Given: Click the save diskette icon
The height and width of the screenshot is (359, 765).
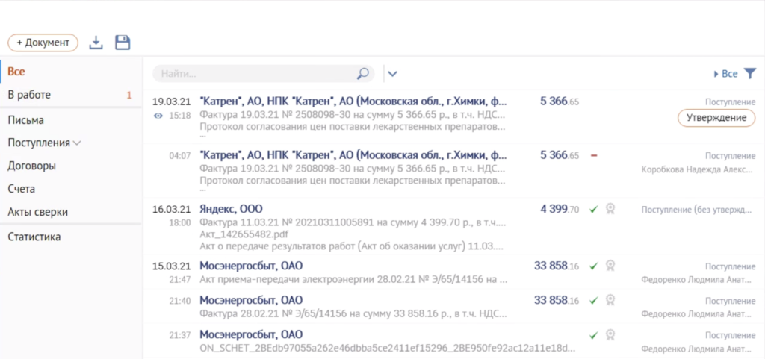Looking at the screenshot, I should coord(123,43).
